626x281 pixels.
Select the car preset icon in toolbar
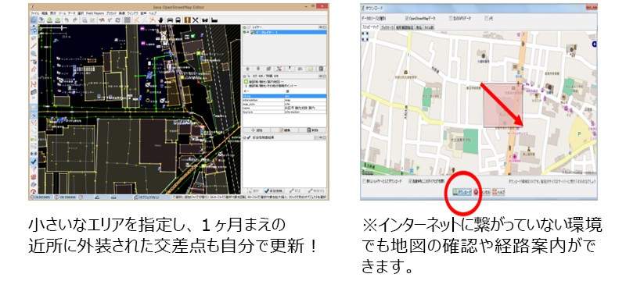click(x=170, y=20)
